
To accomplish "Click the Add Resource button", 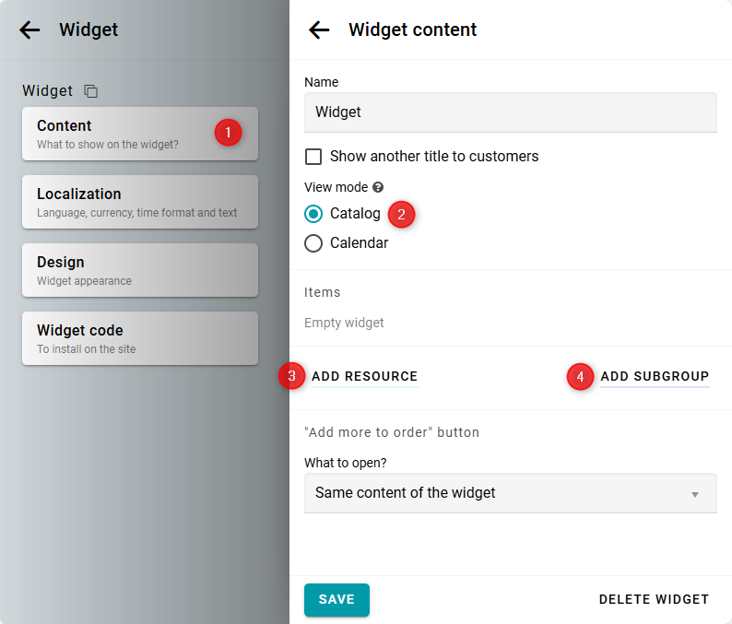I will [364, 376].
